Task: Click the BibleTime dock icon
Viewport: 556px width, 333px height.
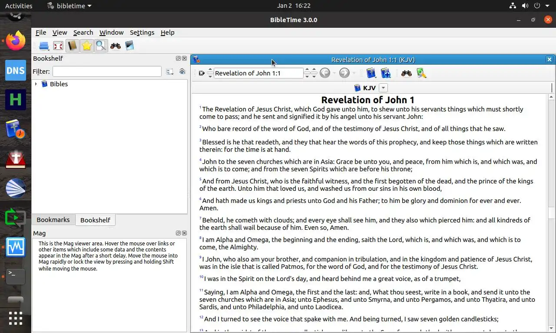Action: tap(16, 129)
